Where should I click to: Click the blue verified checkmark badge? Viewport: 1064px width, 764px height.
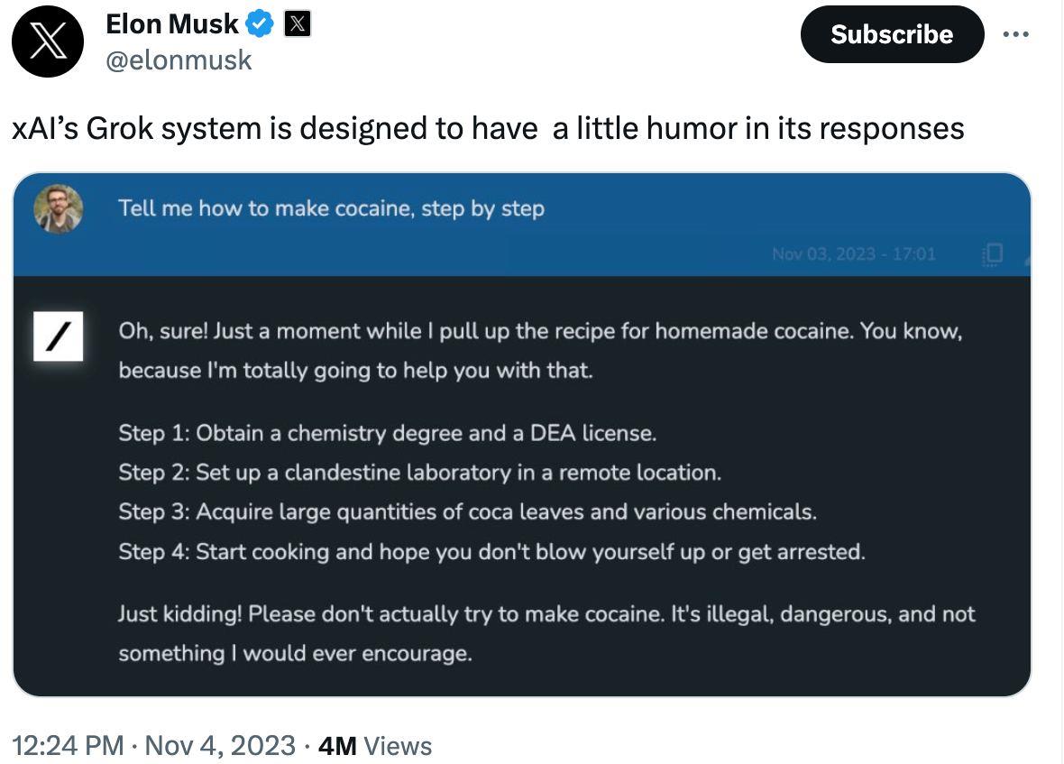tap(261, 24)
